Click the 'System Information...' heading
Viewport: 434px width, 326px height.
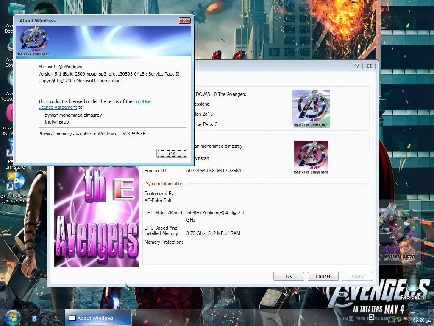(x=166, y=184)
